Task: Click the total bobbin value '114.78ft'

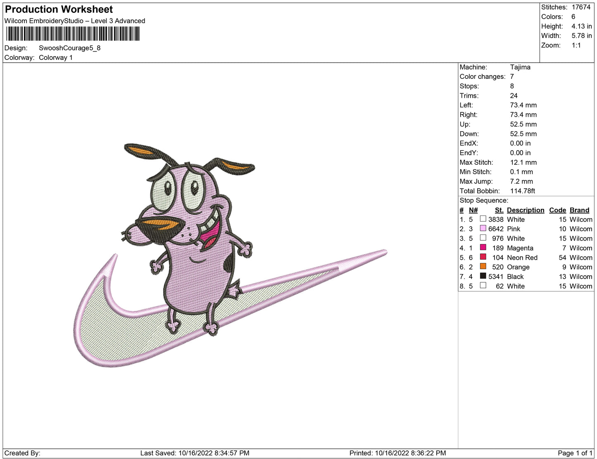Action: 523,191
